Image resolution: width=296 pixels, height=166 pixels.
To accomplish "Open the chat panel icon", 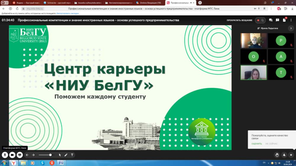I will pyautogui.click(x=271, y=20).
